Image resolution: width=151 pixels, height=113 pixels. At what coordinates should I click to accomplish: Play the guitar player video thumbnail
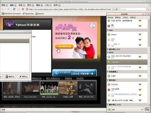click(x=68, y=88)
